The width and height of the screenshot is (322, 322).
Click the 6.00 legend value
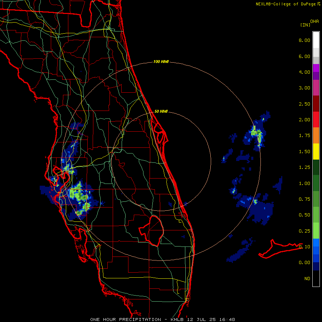(304, 56)
